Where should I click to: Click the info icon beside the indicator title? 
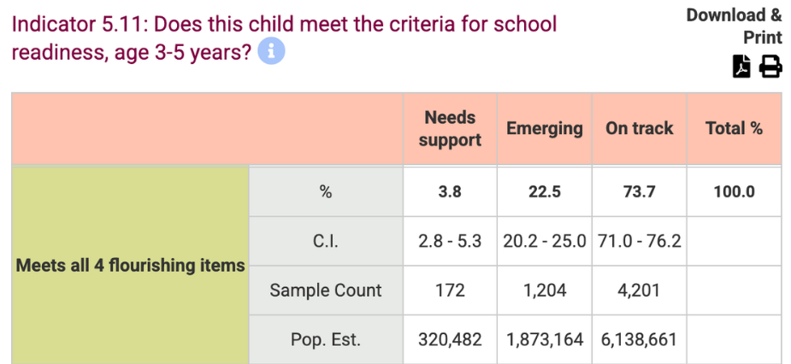pos(271,51)
